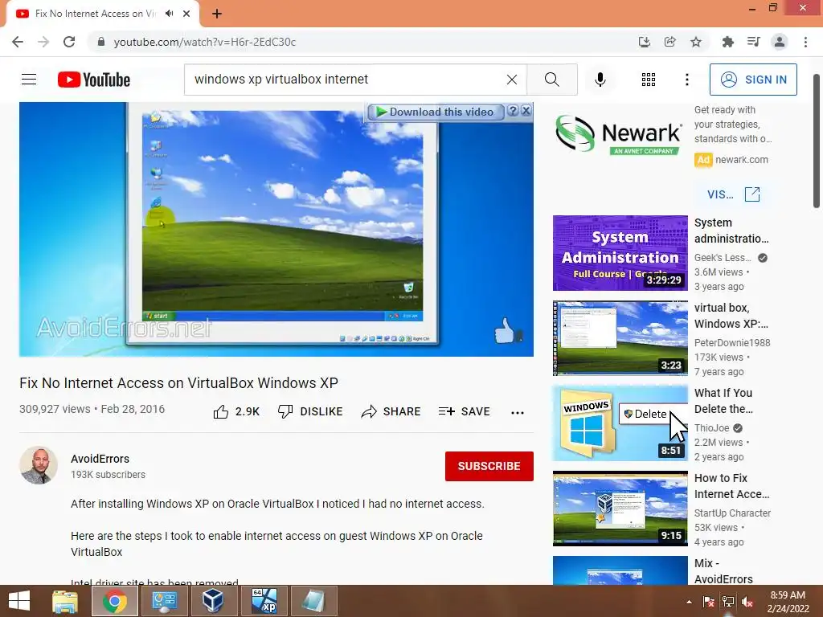823x617 pixels.
Task: Open the Newark ad logo
Action: coord(620,135)
